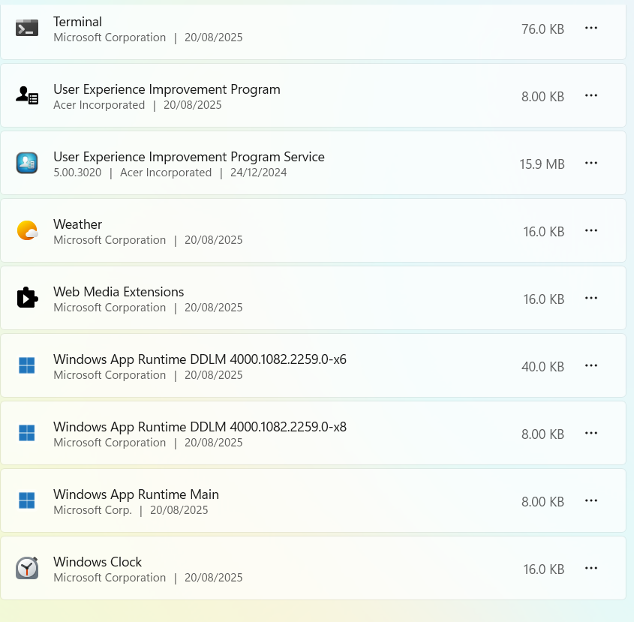Click the "24/12/2024" install date
Viewport: 634px width, 622px height.
click(x=258, y=173)
